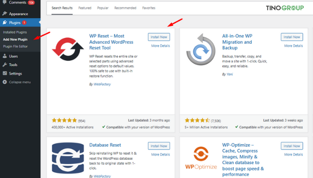
Task: Click '5+ Million Active Installations' text
Action: 206,127
